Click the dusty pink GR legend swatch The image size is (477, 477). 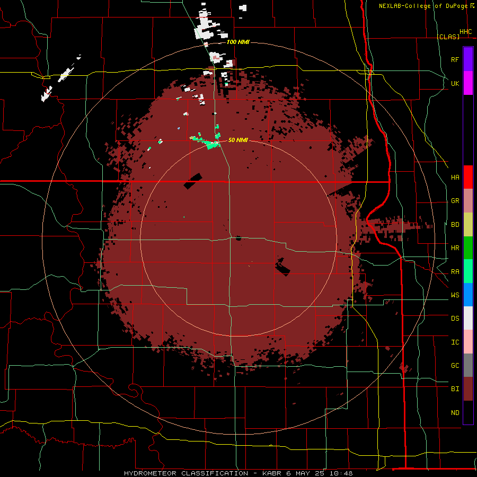(x=468, y=201)
